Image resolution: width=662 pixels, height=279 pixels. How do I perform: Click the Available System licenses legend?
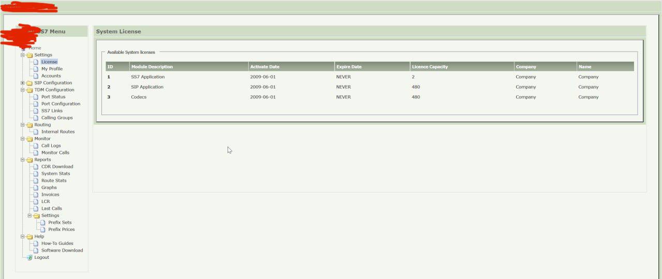[x=131, y=52]
